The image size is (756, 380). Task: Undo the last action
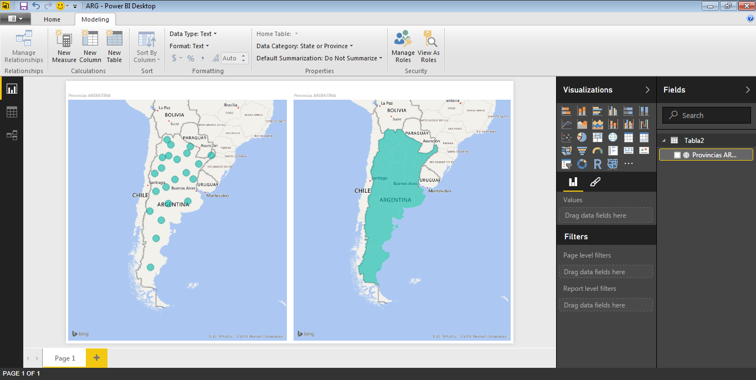click(36, 6)
